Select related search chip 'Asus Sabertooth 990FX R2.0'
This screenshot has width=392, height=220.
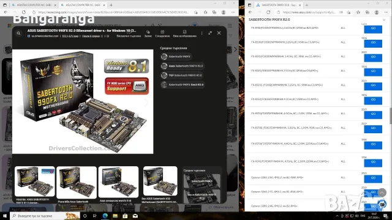(x=182, y=66)
